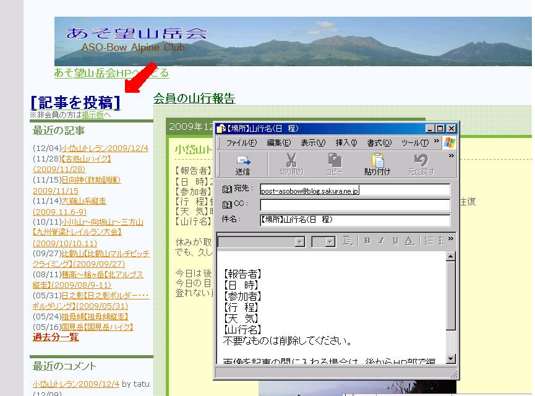Open the 穂高~槍ヶ岳 article link

pyautogui.click(x=102, y=275)
